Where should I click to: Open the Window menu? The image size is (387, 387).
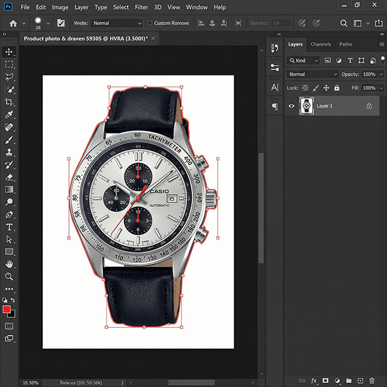(x=197, y=7)
